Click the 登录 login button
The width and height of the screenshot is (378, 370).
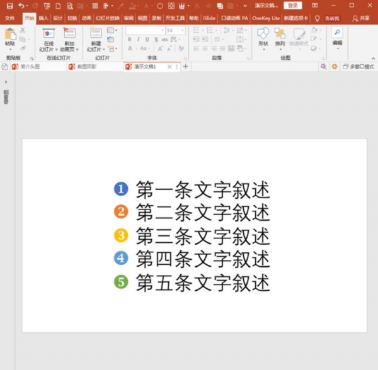(293, 6)
